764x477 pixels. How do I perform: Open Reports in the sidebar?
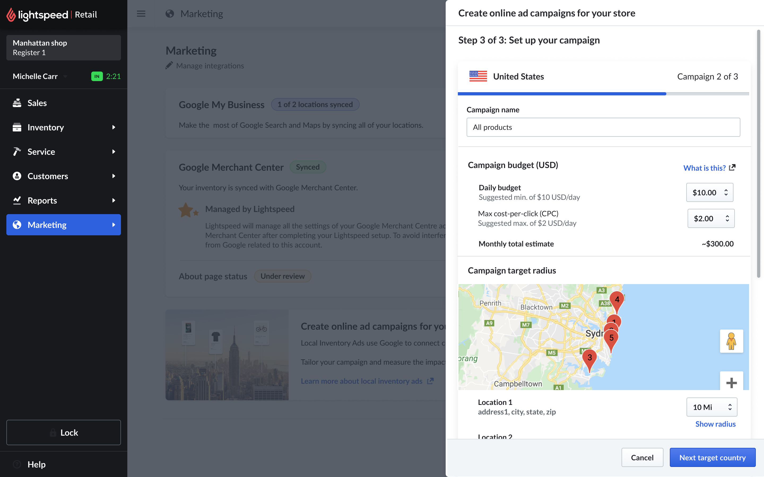[x=63, y=200]
